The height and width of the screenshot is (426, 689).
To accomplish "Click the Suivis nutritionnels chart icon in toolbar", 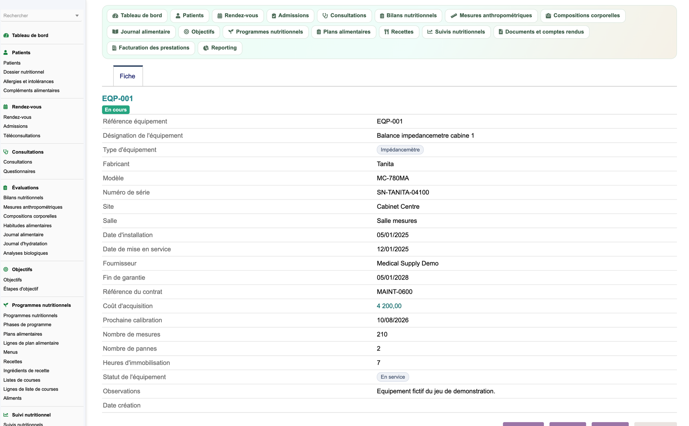I will (x=430, y=32).
